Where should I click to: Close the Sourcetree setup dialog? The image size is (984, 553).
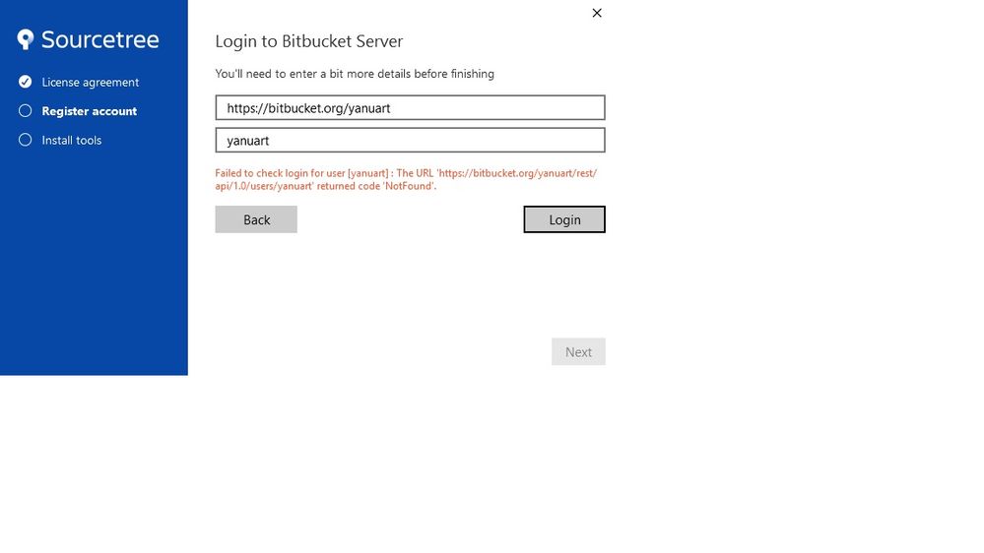[x=597, y=13]
